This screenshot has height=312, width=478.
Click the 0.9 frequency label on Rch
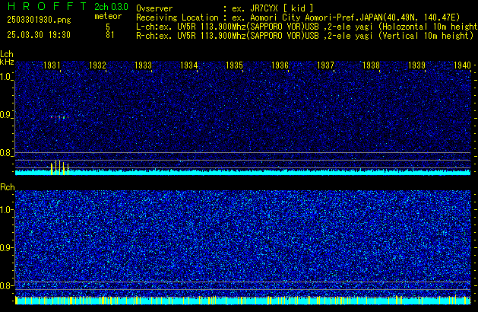[x=6, y=248]
